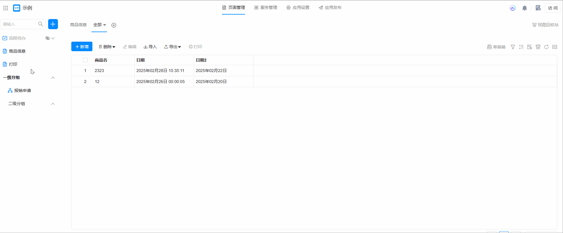Switch to the 应用设置 tab
This screenshot has width=563, height=233.
click(298, 8)
